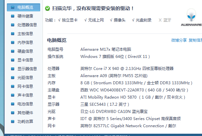Click the icon beside 内存信息
The width and height of the screenshot is (202, 136).
pyautogui.click(x=13, y=42)
